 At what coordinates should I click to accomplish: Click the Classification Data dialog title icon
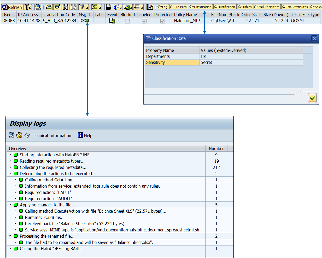click(148, 38)
